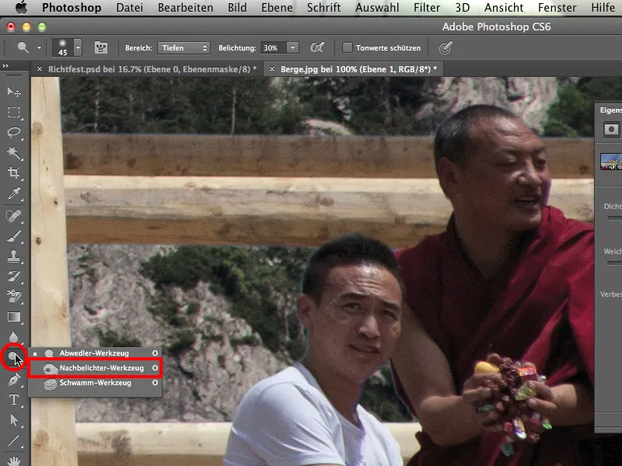622x466 pixels.
Task: Select the Crop tool
Action: click(x=14, y=172)
